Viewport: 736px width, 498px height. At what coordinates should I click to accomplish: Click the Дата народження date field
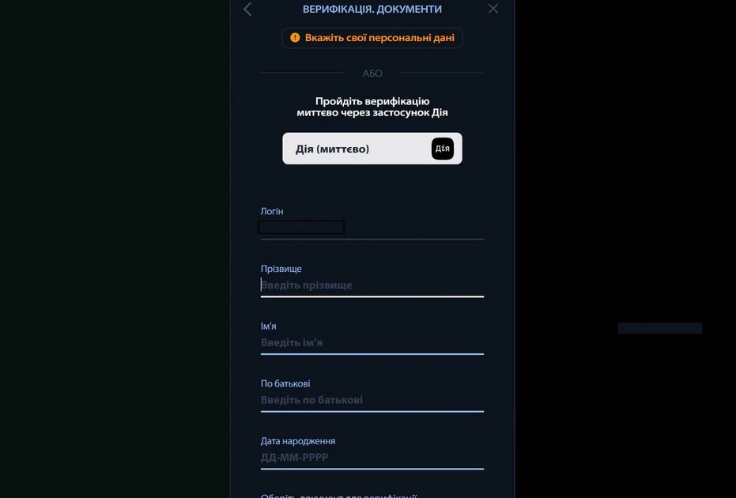pyautogui.click(x=372, y=458)
